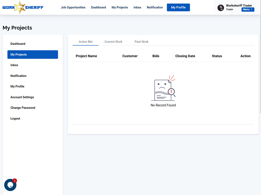Go to Inbox in top navigation
Viewport: 261px width, 195px height.
point(137,8)
